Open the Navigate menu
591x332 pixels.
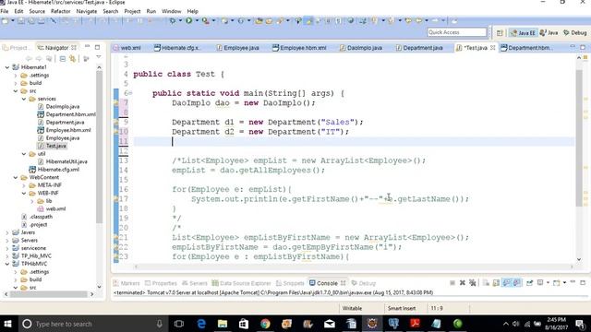coord(86,11)
